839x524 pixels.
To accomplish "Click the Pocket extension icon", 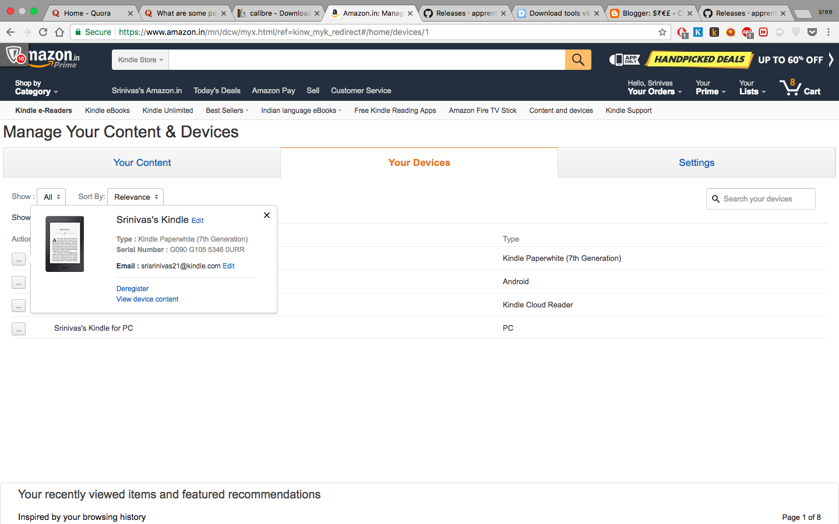I will [812, 32].
